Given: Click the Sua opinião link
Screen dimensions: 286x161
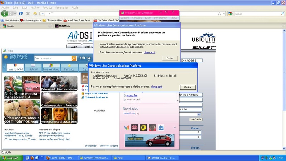Looking at the screenshot, I should 90,146.
